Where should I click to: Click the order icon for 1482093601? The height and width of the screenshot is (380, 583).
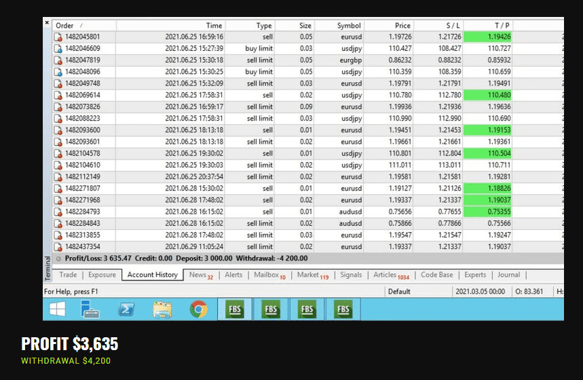58,142
